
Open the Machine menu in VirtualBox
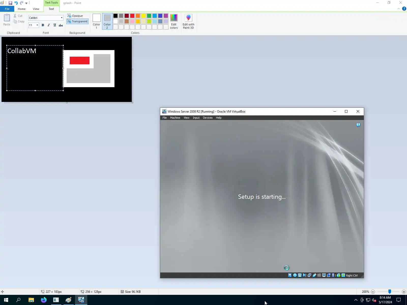coord(175,118)
